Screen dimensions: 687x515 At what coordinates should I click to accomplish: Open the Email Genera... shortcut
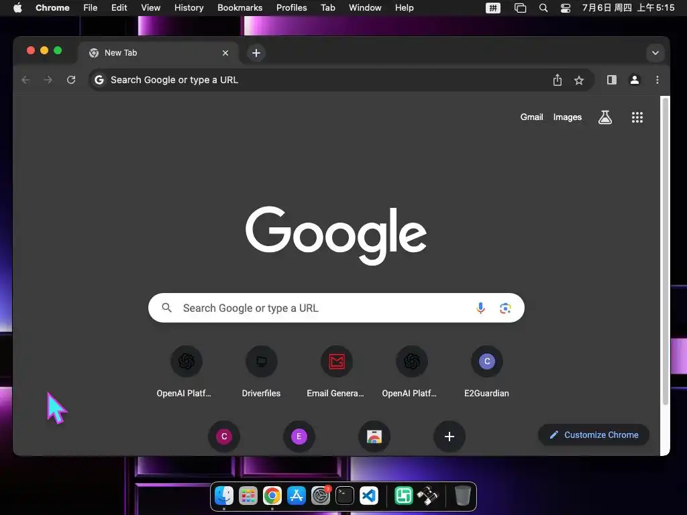pyautogui.click(x=337, y=370)
